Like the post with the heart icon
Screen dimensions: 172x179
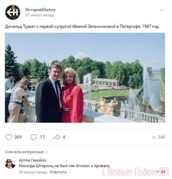tap(9, 137)
